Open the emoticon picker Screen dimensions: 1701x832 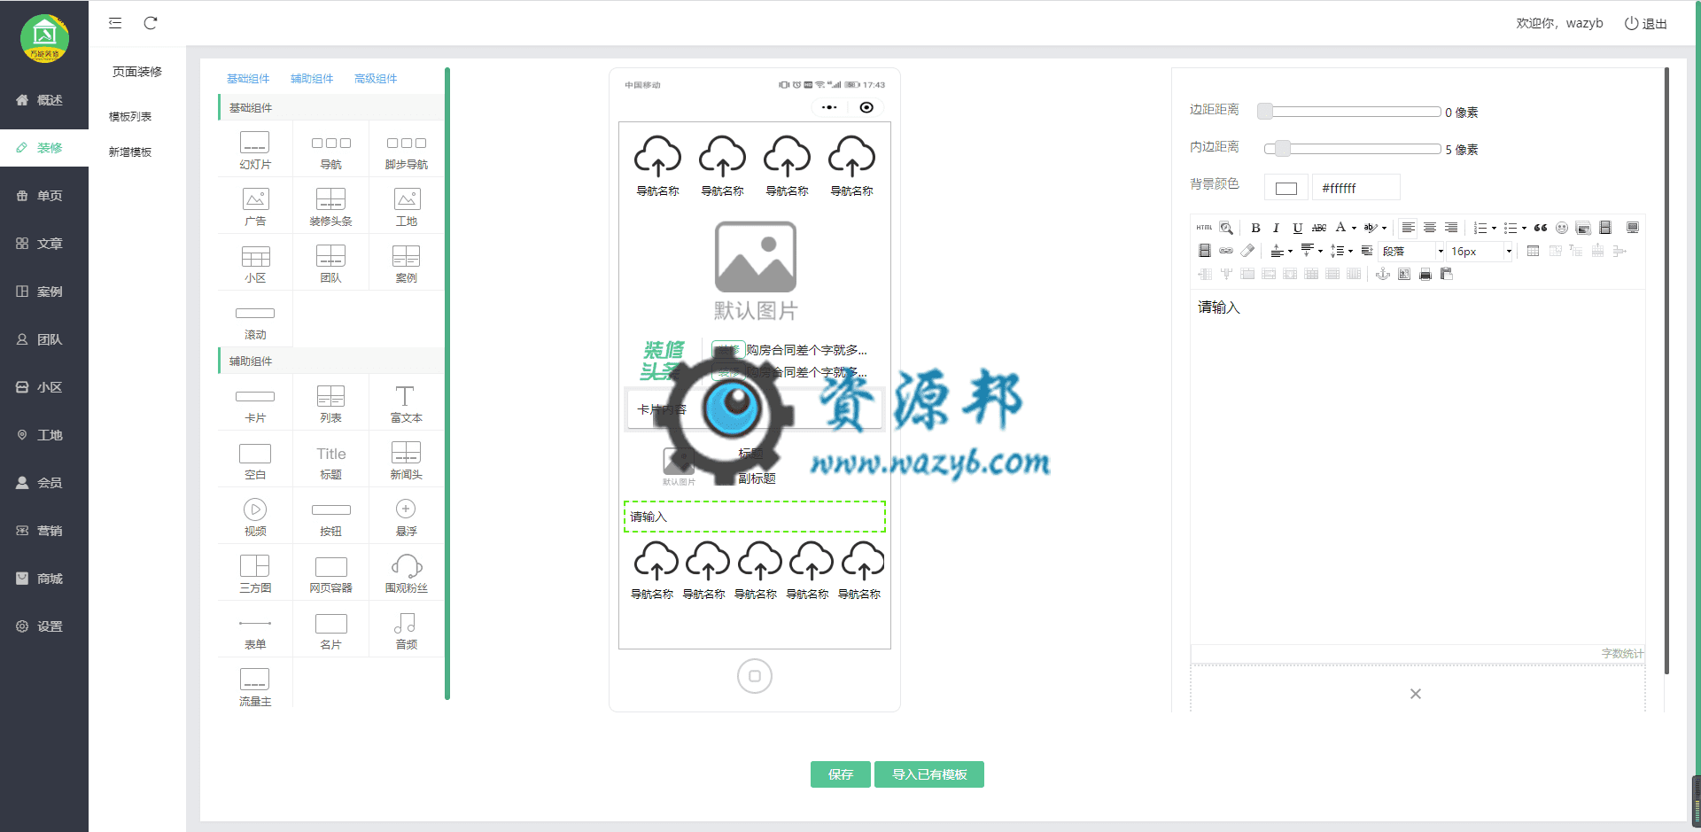click(x=1562, y=228)
